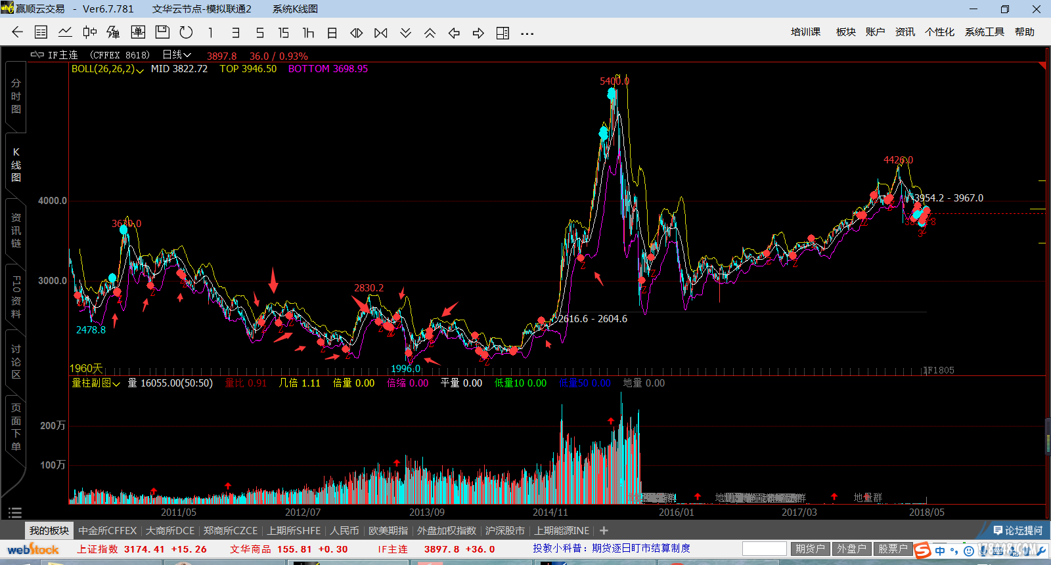Open the quote list table icon
1051x565 pixels.
pos(41,32)
